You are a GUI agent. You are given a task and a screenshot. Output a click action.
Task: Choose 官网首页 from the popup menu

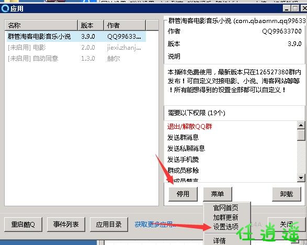226,208
